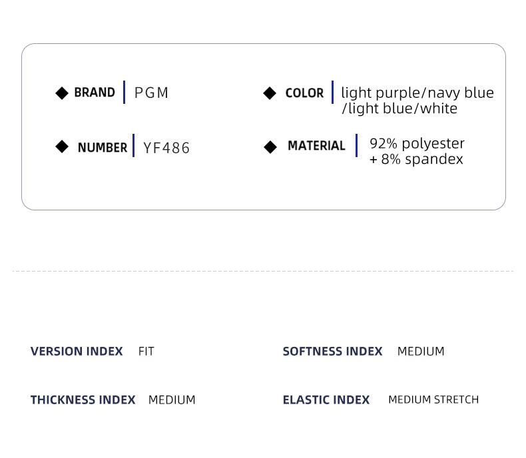The height and width of the screenshot is (458, 526).
Task: Click the SOFTNESS INDEX heading
Action: click(x=332, y=351)
